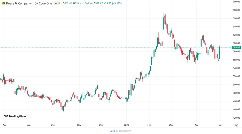Click the Aug time axis label
The height and width of the screenshot is (134, 242).
point(5,125)
